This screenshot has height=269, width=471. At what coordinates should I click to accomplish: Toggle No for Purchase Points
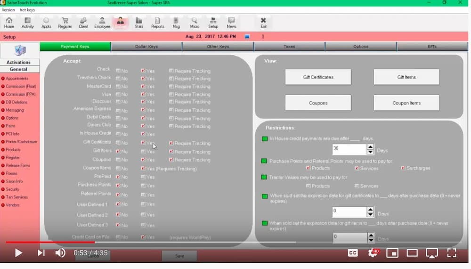(x=118, y=186)
